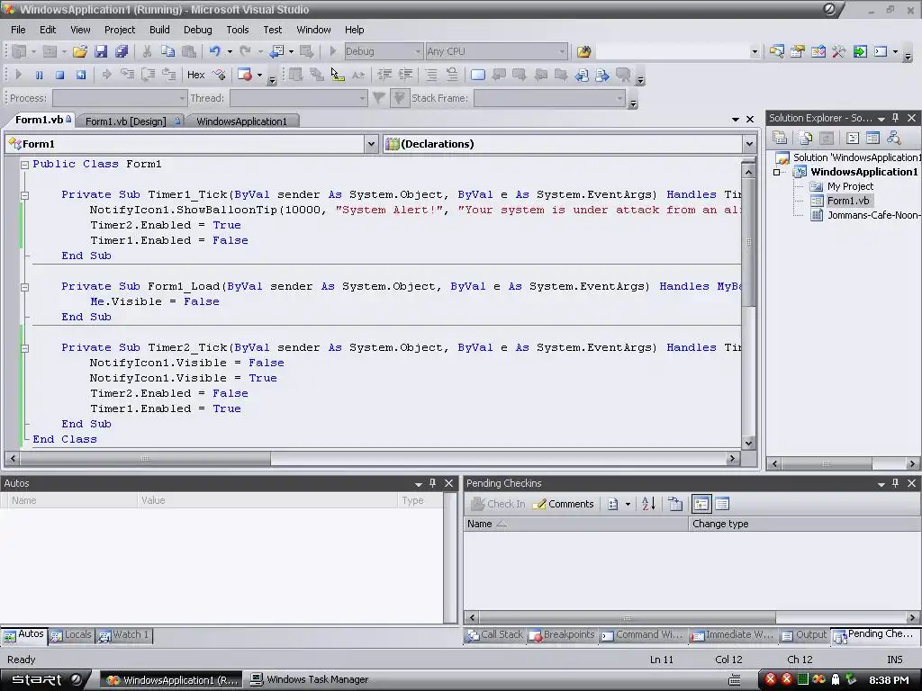Image resolution: width=922 pixels, height=691 pixels.
Task: Switch to Form1.vb [Design] tab
Action: [x=131, y=121]
